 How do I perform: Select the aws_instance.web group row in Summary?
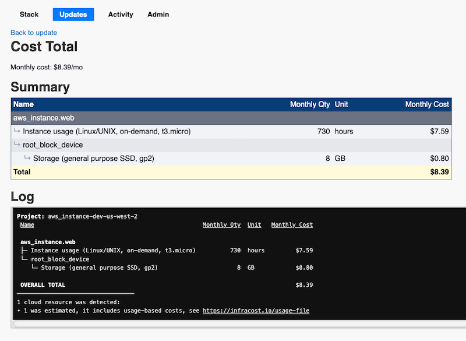[231, 118]
